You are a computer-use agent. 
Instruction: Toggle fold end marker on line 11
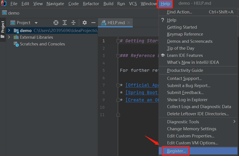coord(118,115)
